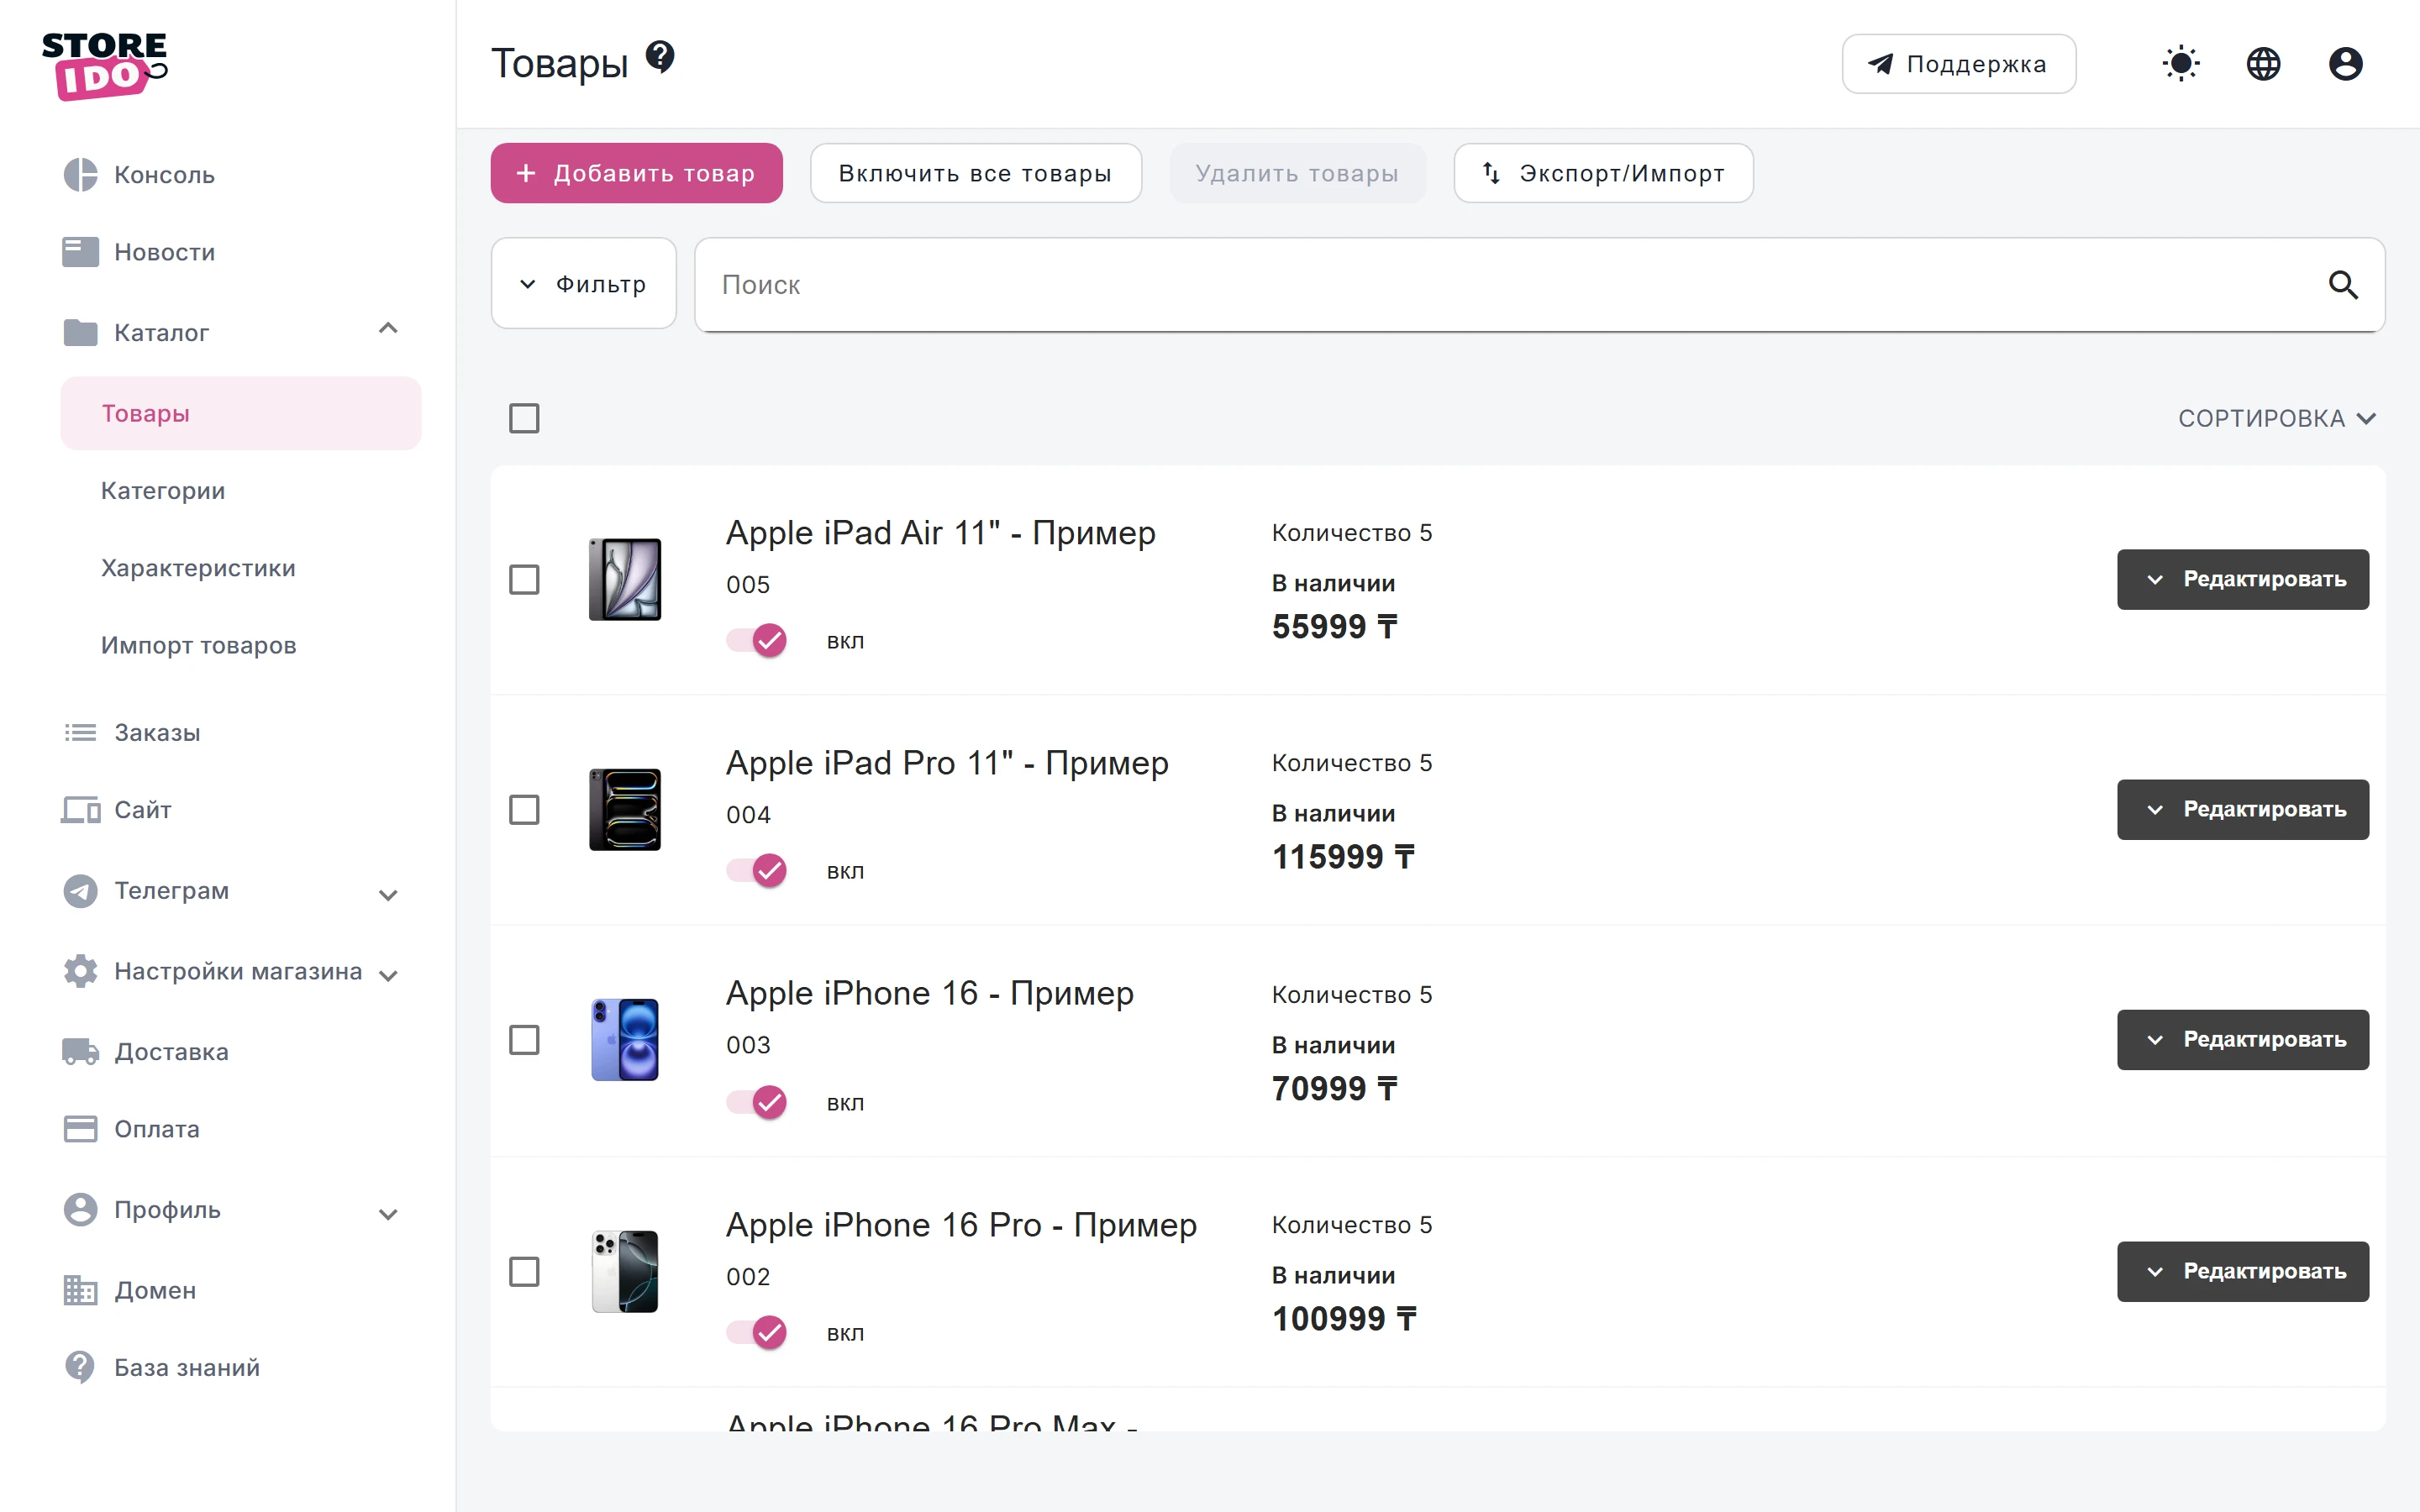Viewport: 2420px width, 1512px height.
Task: Disable the Apple iPad Air 11" toggle
Action: pos(757,640)
